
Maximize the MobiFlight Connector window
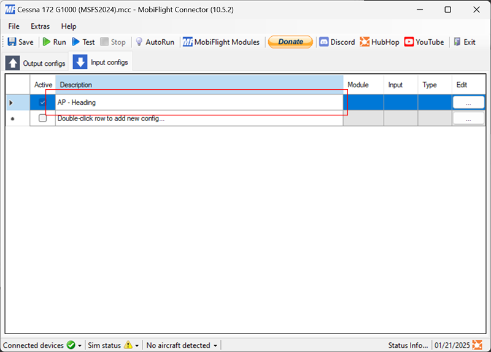448,9
